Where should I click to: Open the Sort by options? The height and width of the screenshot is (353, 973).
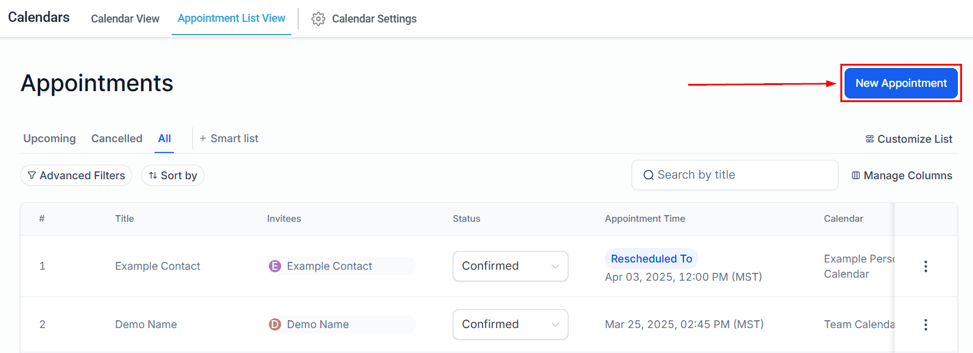(x=173, y=176)
